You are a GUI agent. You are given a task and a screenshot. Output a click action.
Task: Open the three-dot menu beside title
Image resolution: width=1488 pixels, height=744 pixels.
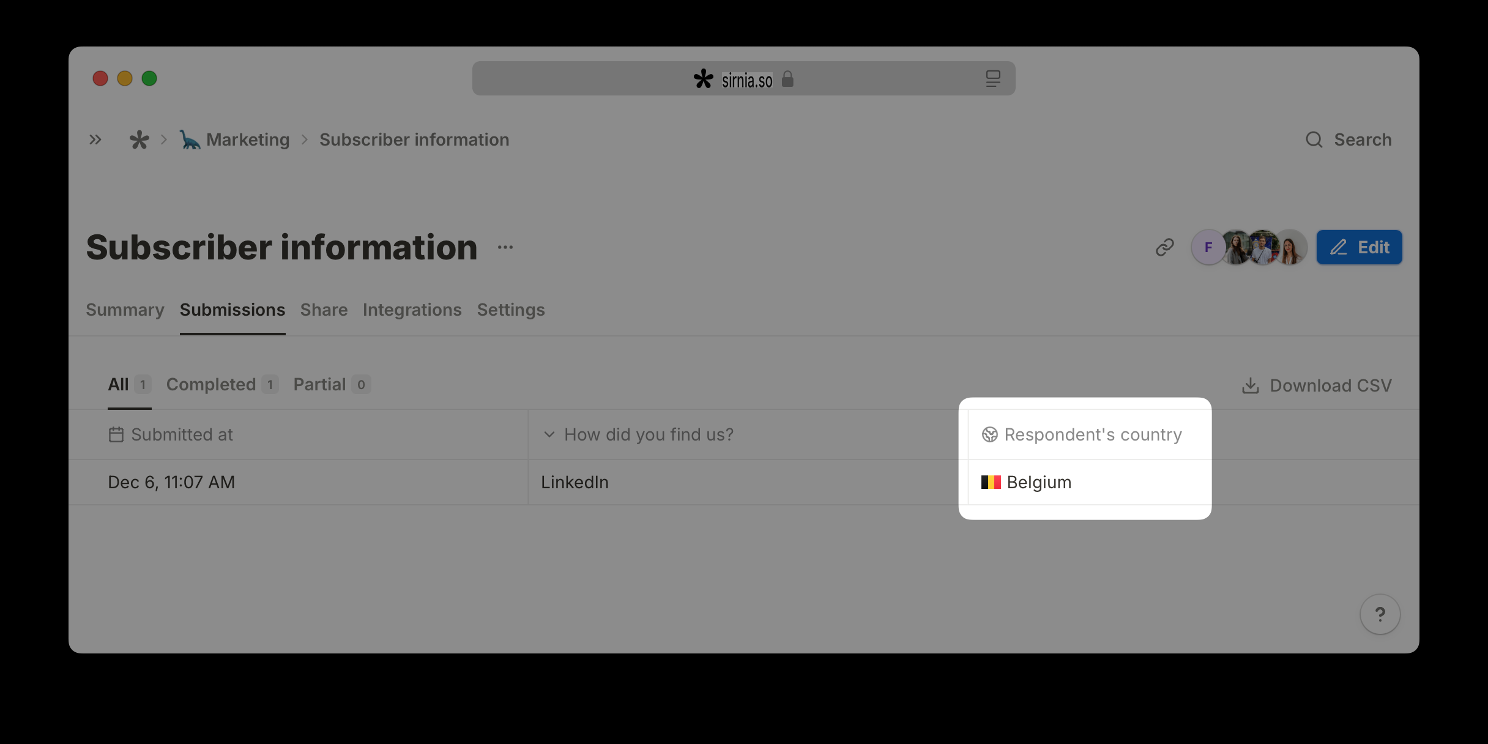click(x=505, y=247)
